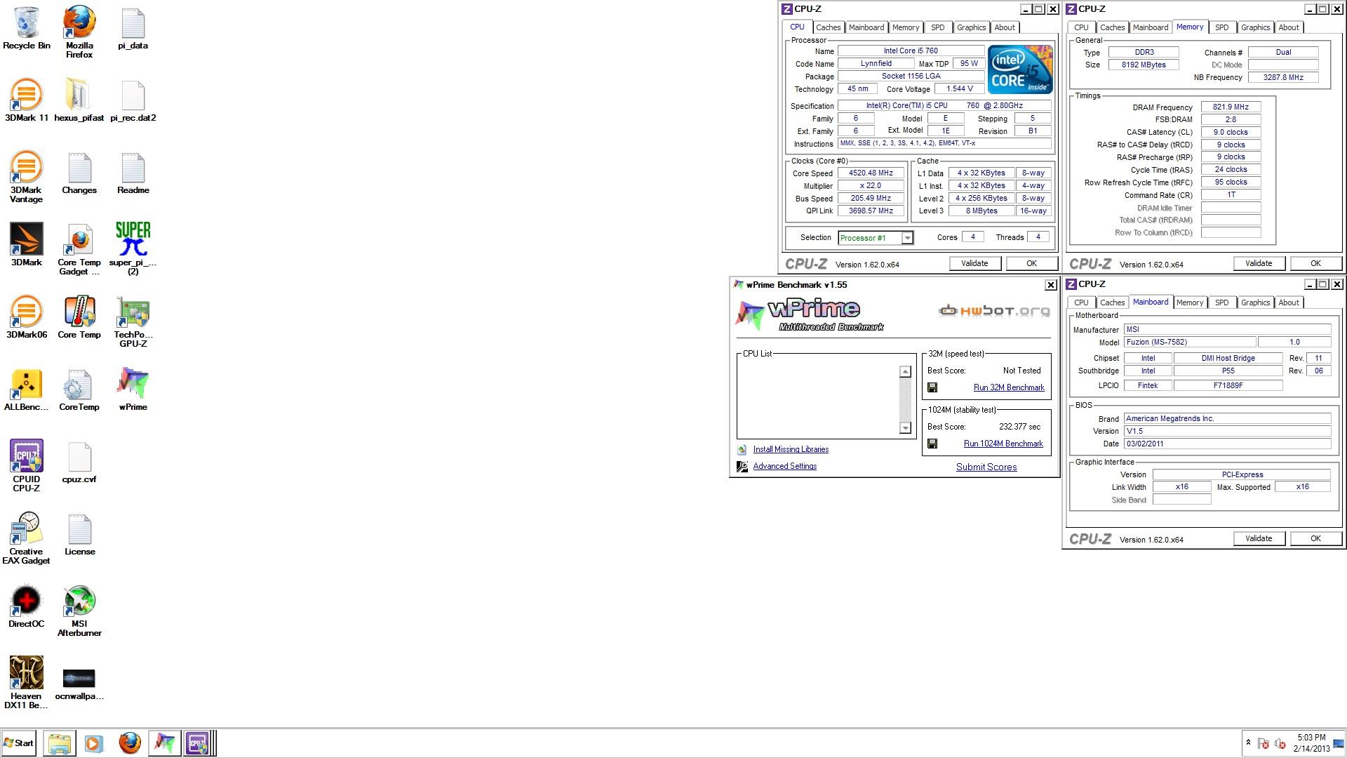Open About tab in Mainboard CPU-Z window
This screenshot has height=758, width=1347.
coord(1288,302)
